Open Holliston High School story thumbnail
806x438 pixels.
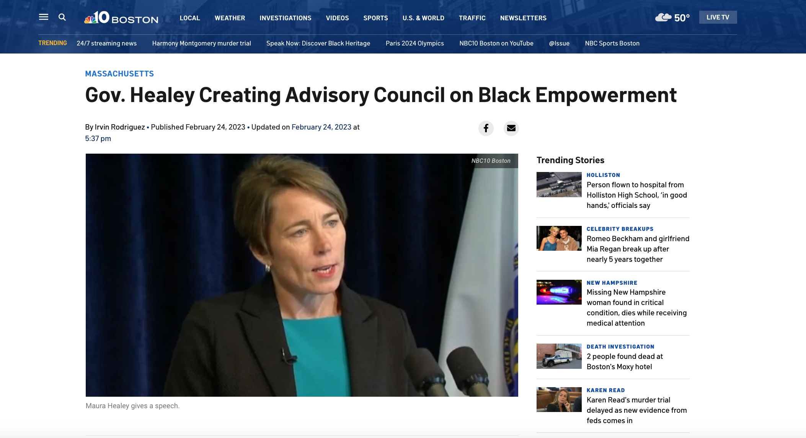click(559, 185)
